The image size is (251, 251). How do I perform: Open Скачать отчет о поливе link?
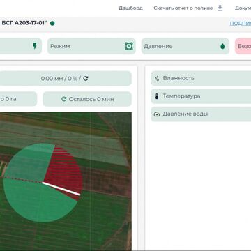click(183, 8)
